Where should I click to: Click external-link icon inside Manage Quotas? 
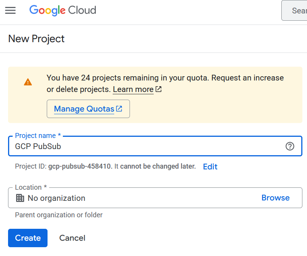(x=119, y=109)
